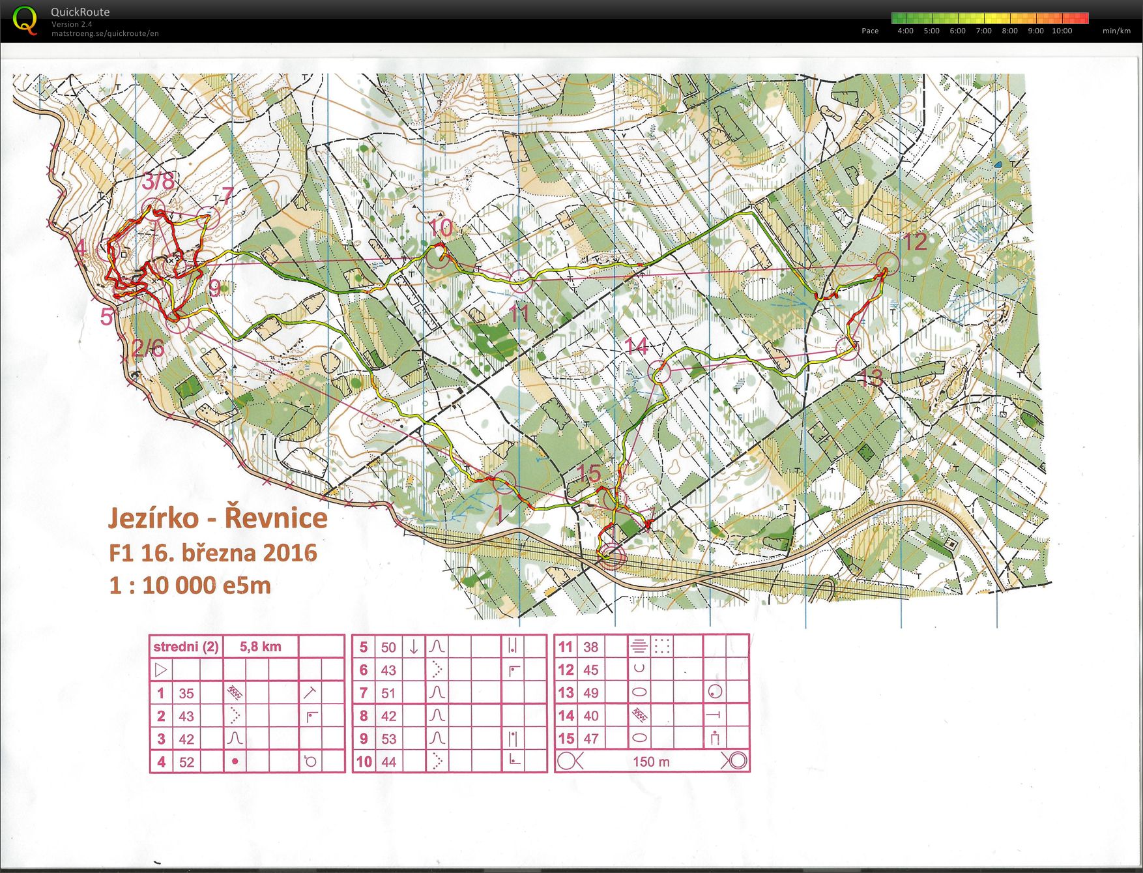Click the start triangle symbol in the control table
The height and width of the screenshot is (873, 1143).
[160, 670]
